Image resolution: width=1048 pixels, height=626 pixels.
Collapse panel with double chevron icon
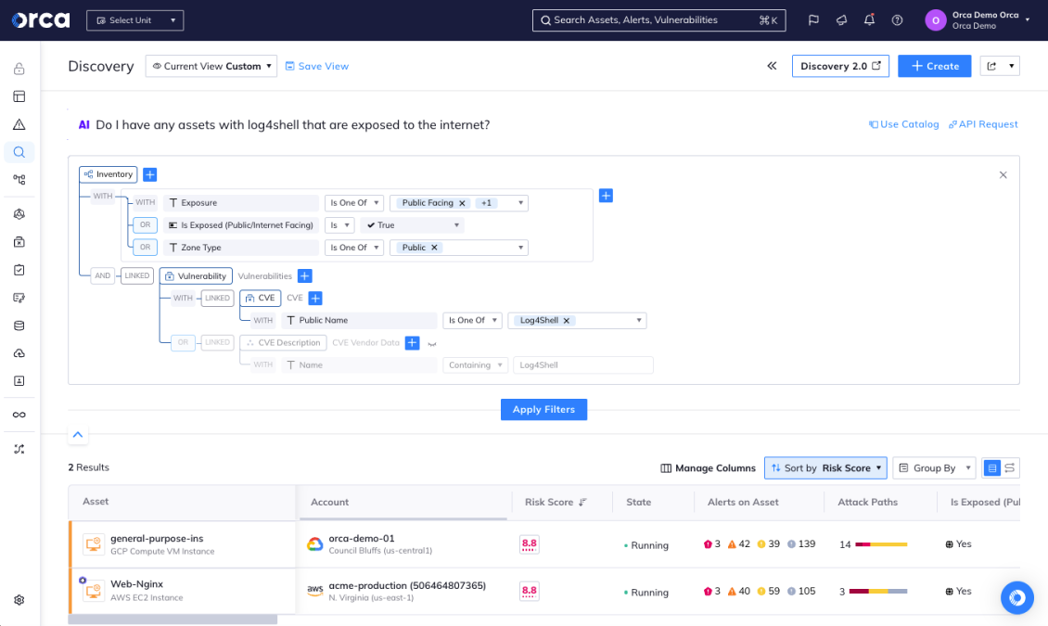coord(772,66)
